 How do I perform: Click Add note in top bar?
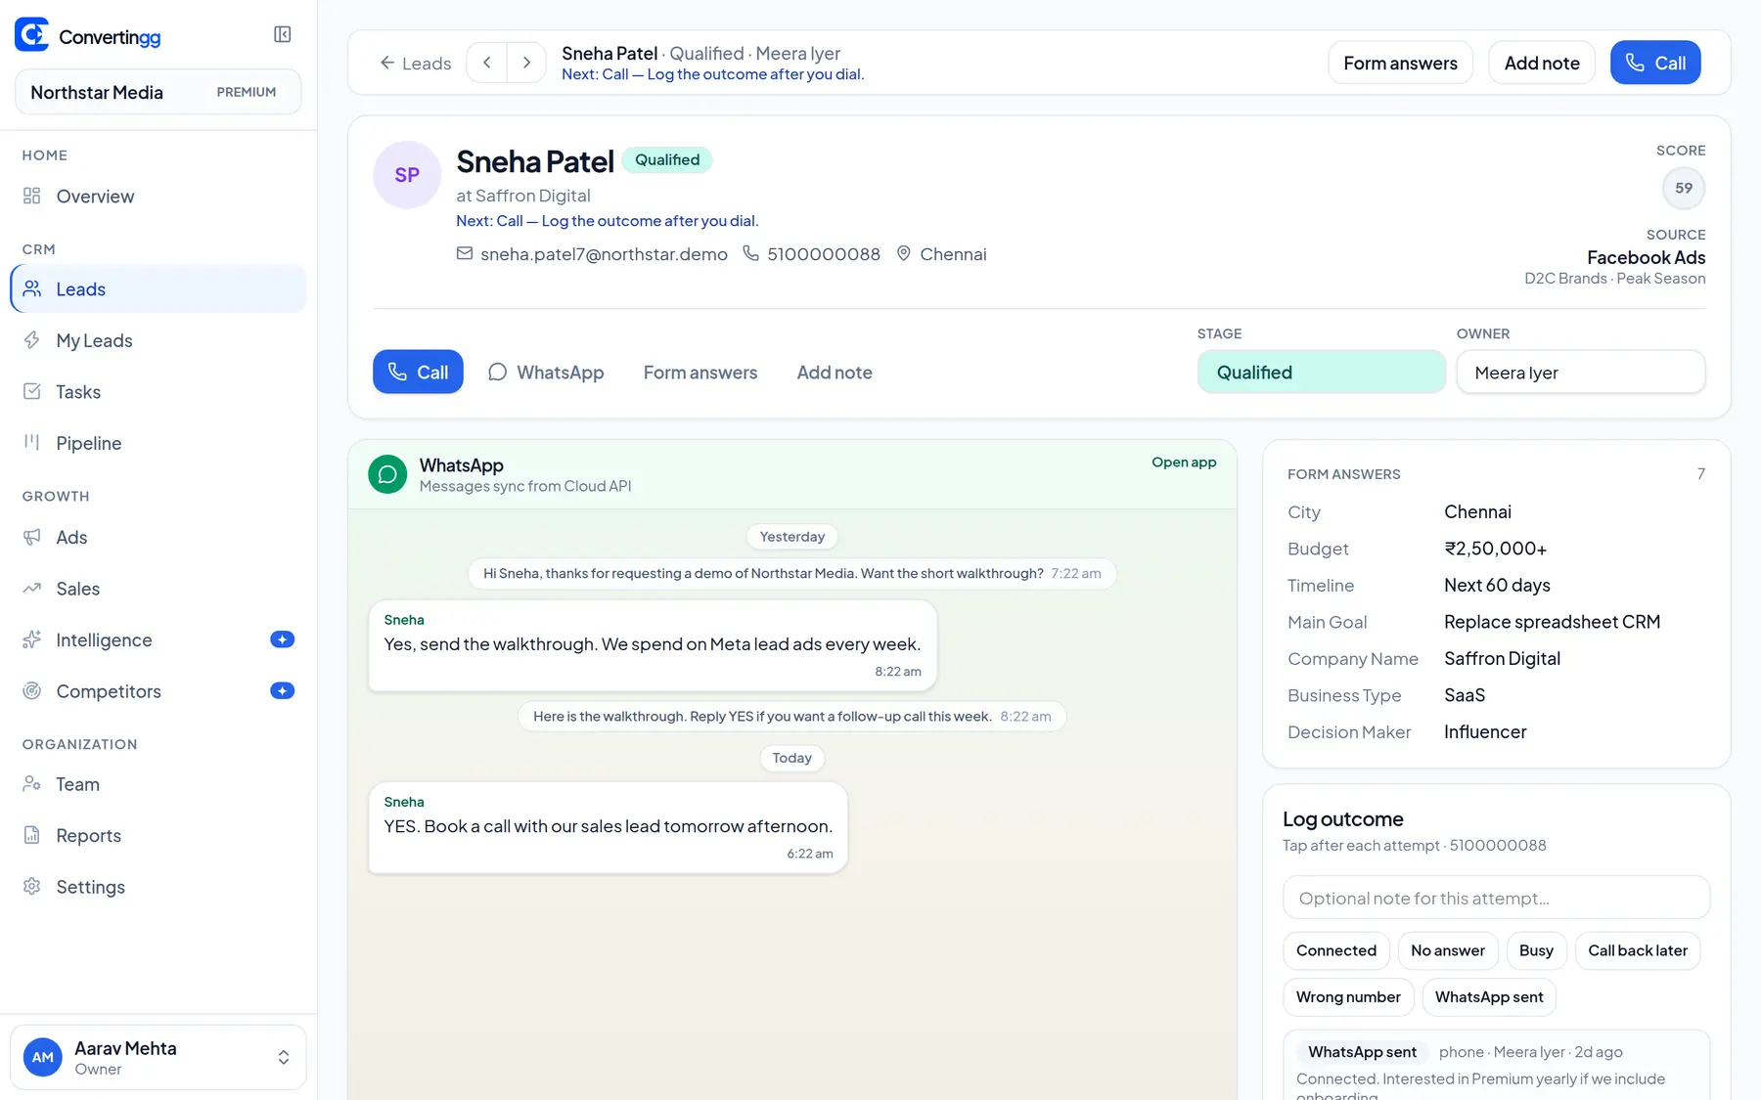coord(1542,63)
